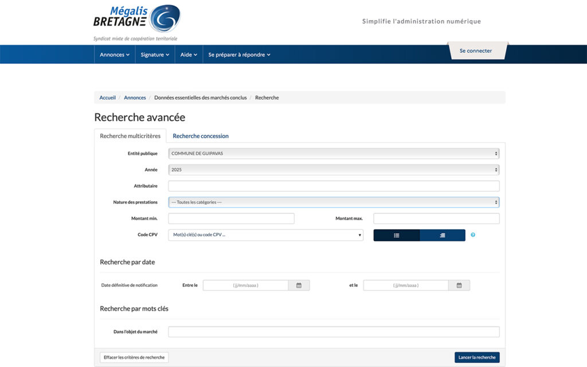
Task: Click the Accueil breadcrumb home link
Action: [107, 97]
